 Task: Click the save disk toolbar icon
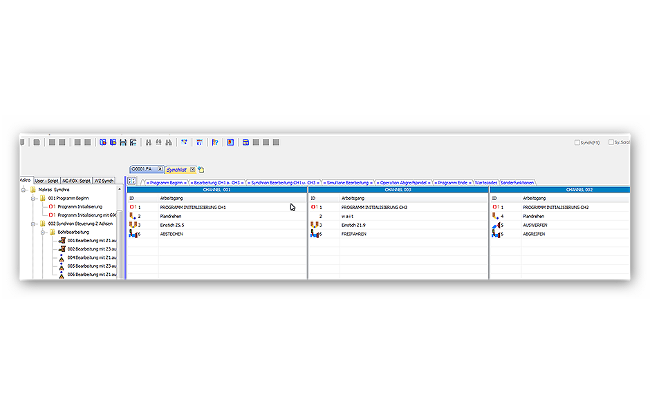tap(122, 142)
